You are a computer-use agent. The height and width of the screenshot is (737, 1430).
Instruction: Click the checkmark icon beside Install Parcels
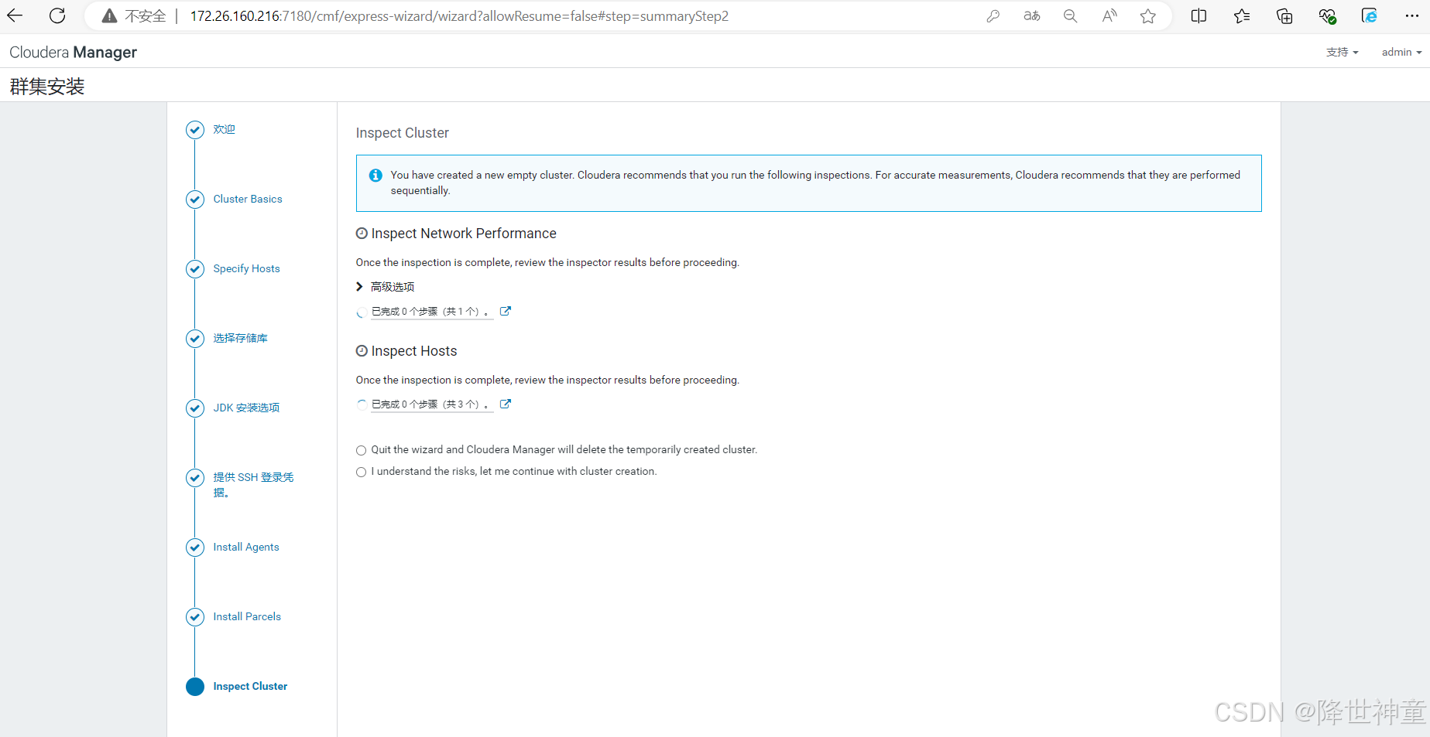pyautogui.click(x=195, y=617)
